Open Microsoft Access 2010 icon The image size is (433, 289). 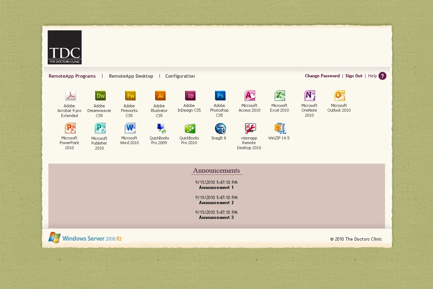click(250, 95)
